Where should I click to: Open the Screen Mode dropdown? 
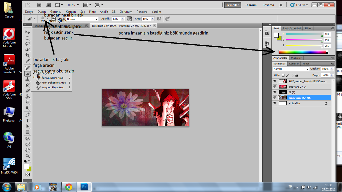[99, 5]
